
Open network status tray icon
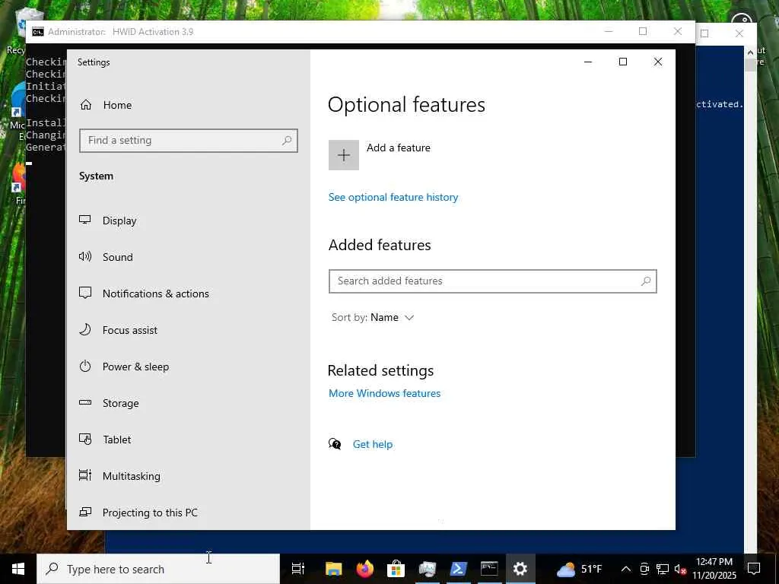pyautogui.click(x=663, y=569)
